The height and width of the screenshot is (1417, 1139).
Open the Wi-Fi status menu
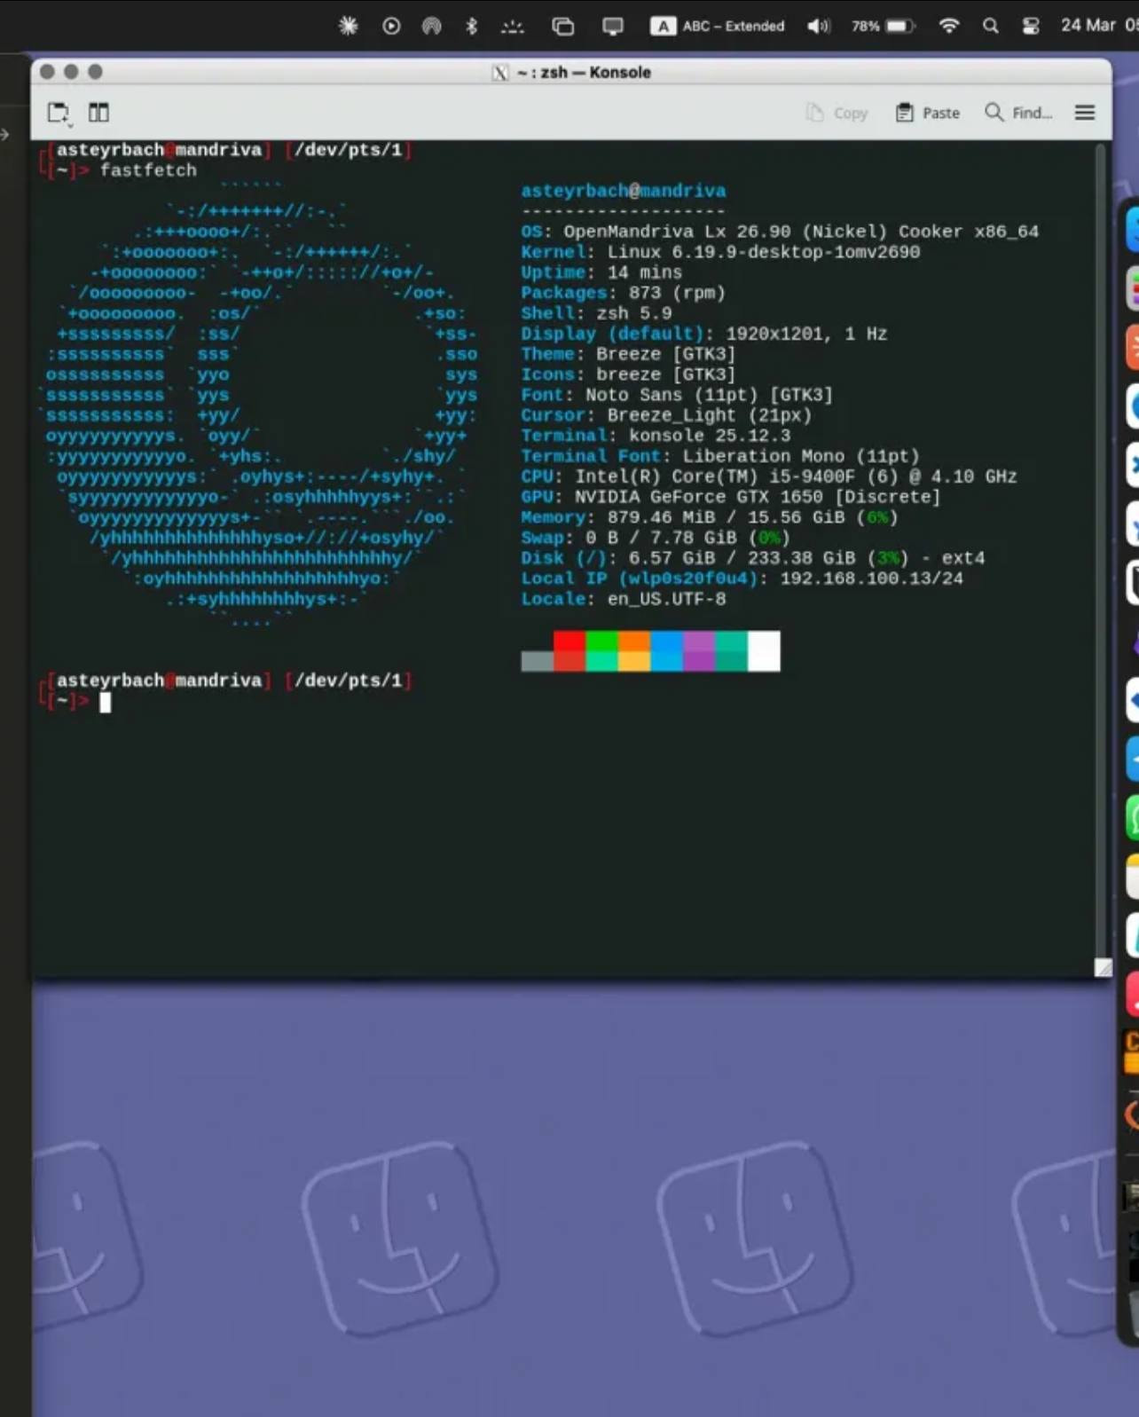[948, 26]
